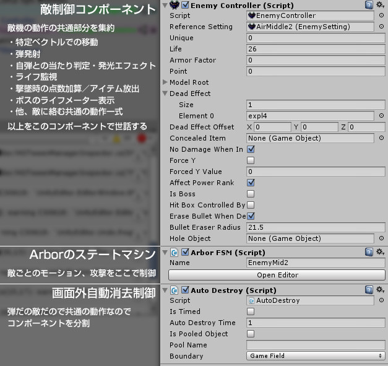388x366 pixels.
Task: Click the EnemyController script reference field
Action: click(310, 15)
